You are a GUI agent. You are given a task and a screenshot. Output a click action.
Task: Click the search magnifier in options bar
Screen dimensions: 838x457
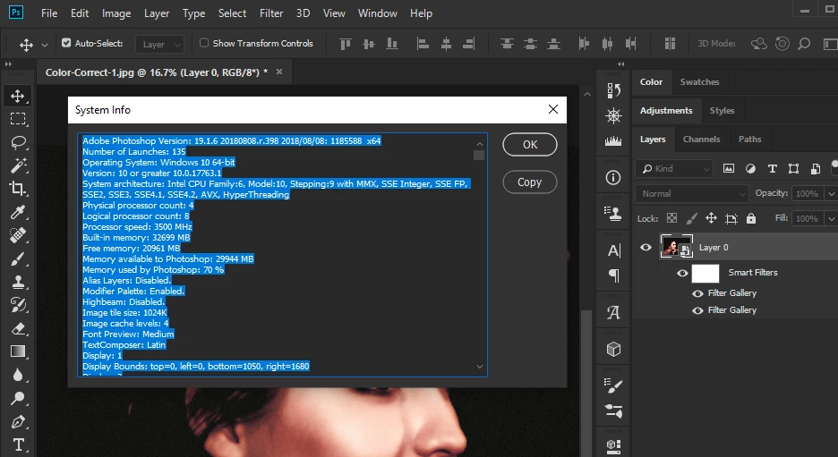pos(804,44)
